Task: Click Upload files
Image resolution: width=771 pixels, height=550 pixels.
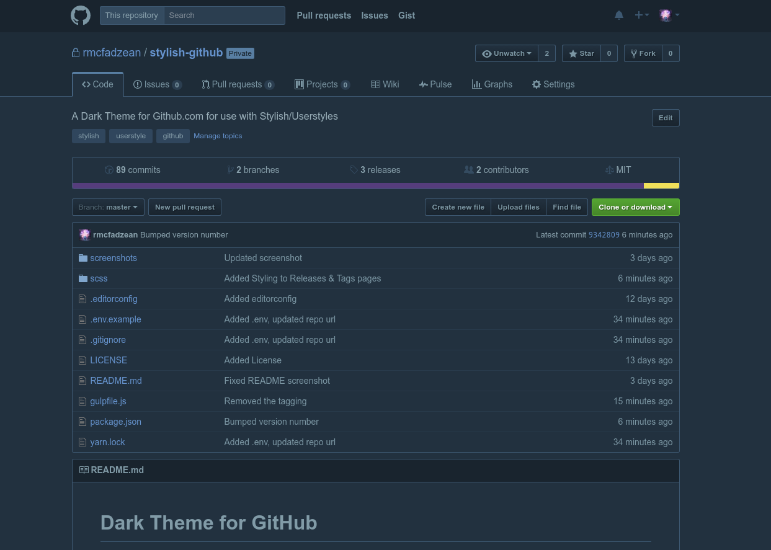Action: pos(519,207)
